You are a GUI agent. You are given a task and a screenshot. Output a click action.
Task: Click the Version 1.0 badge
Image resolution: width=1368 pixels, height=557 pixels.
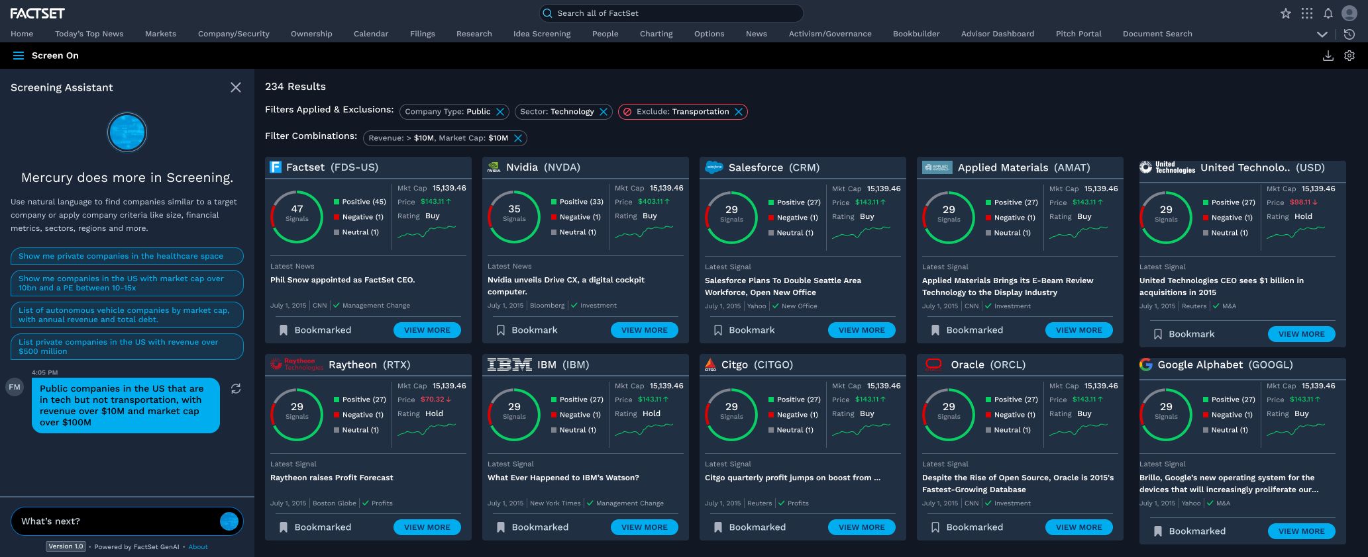coord(66,546)
